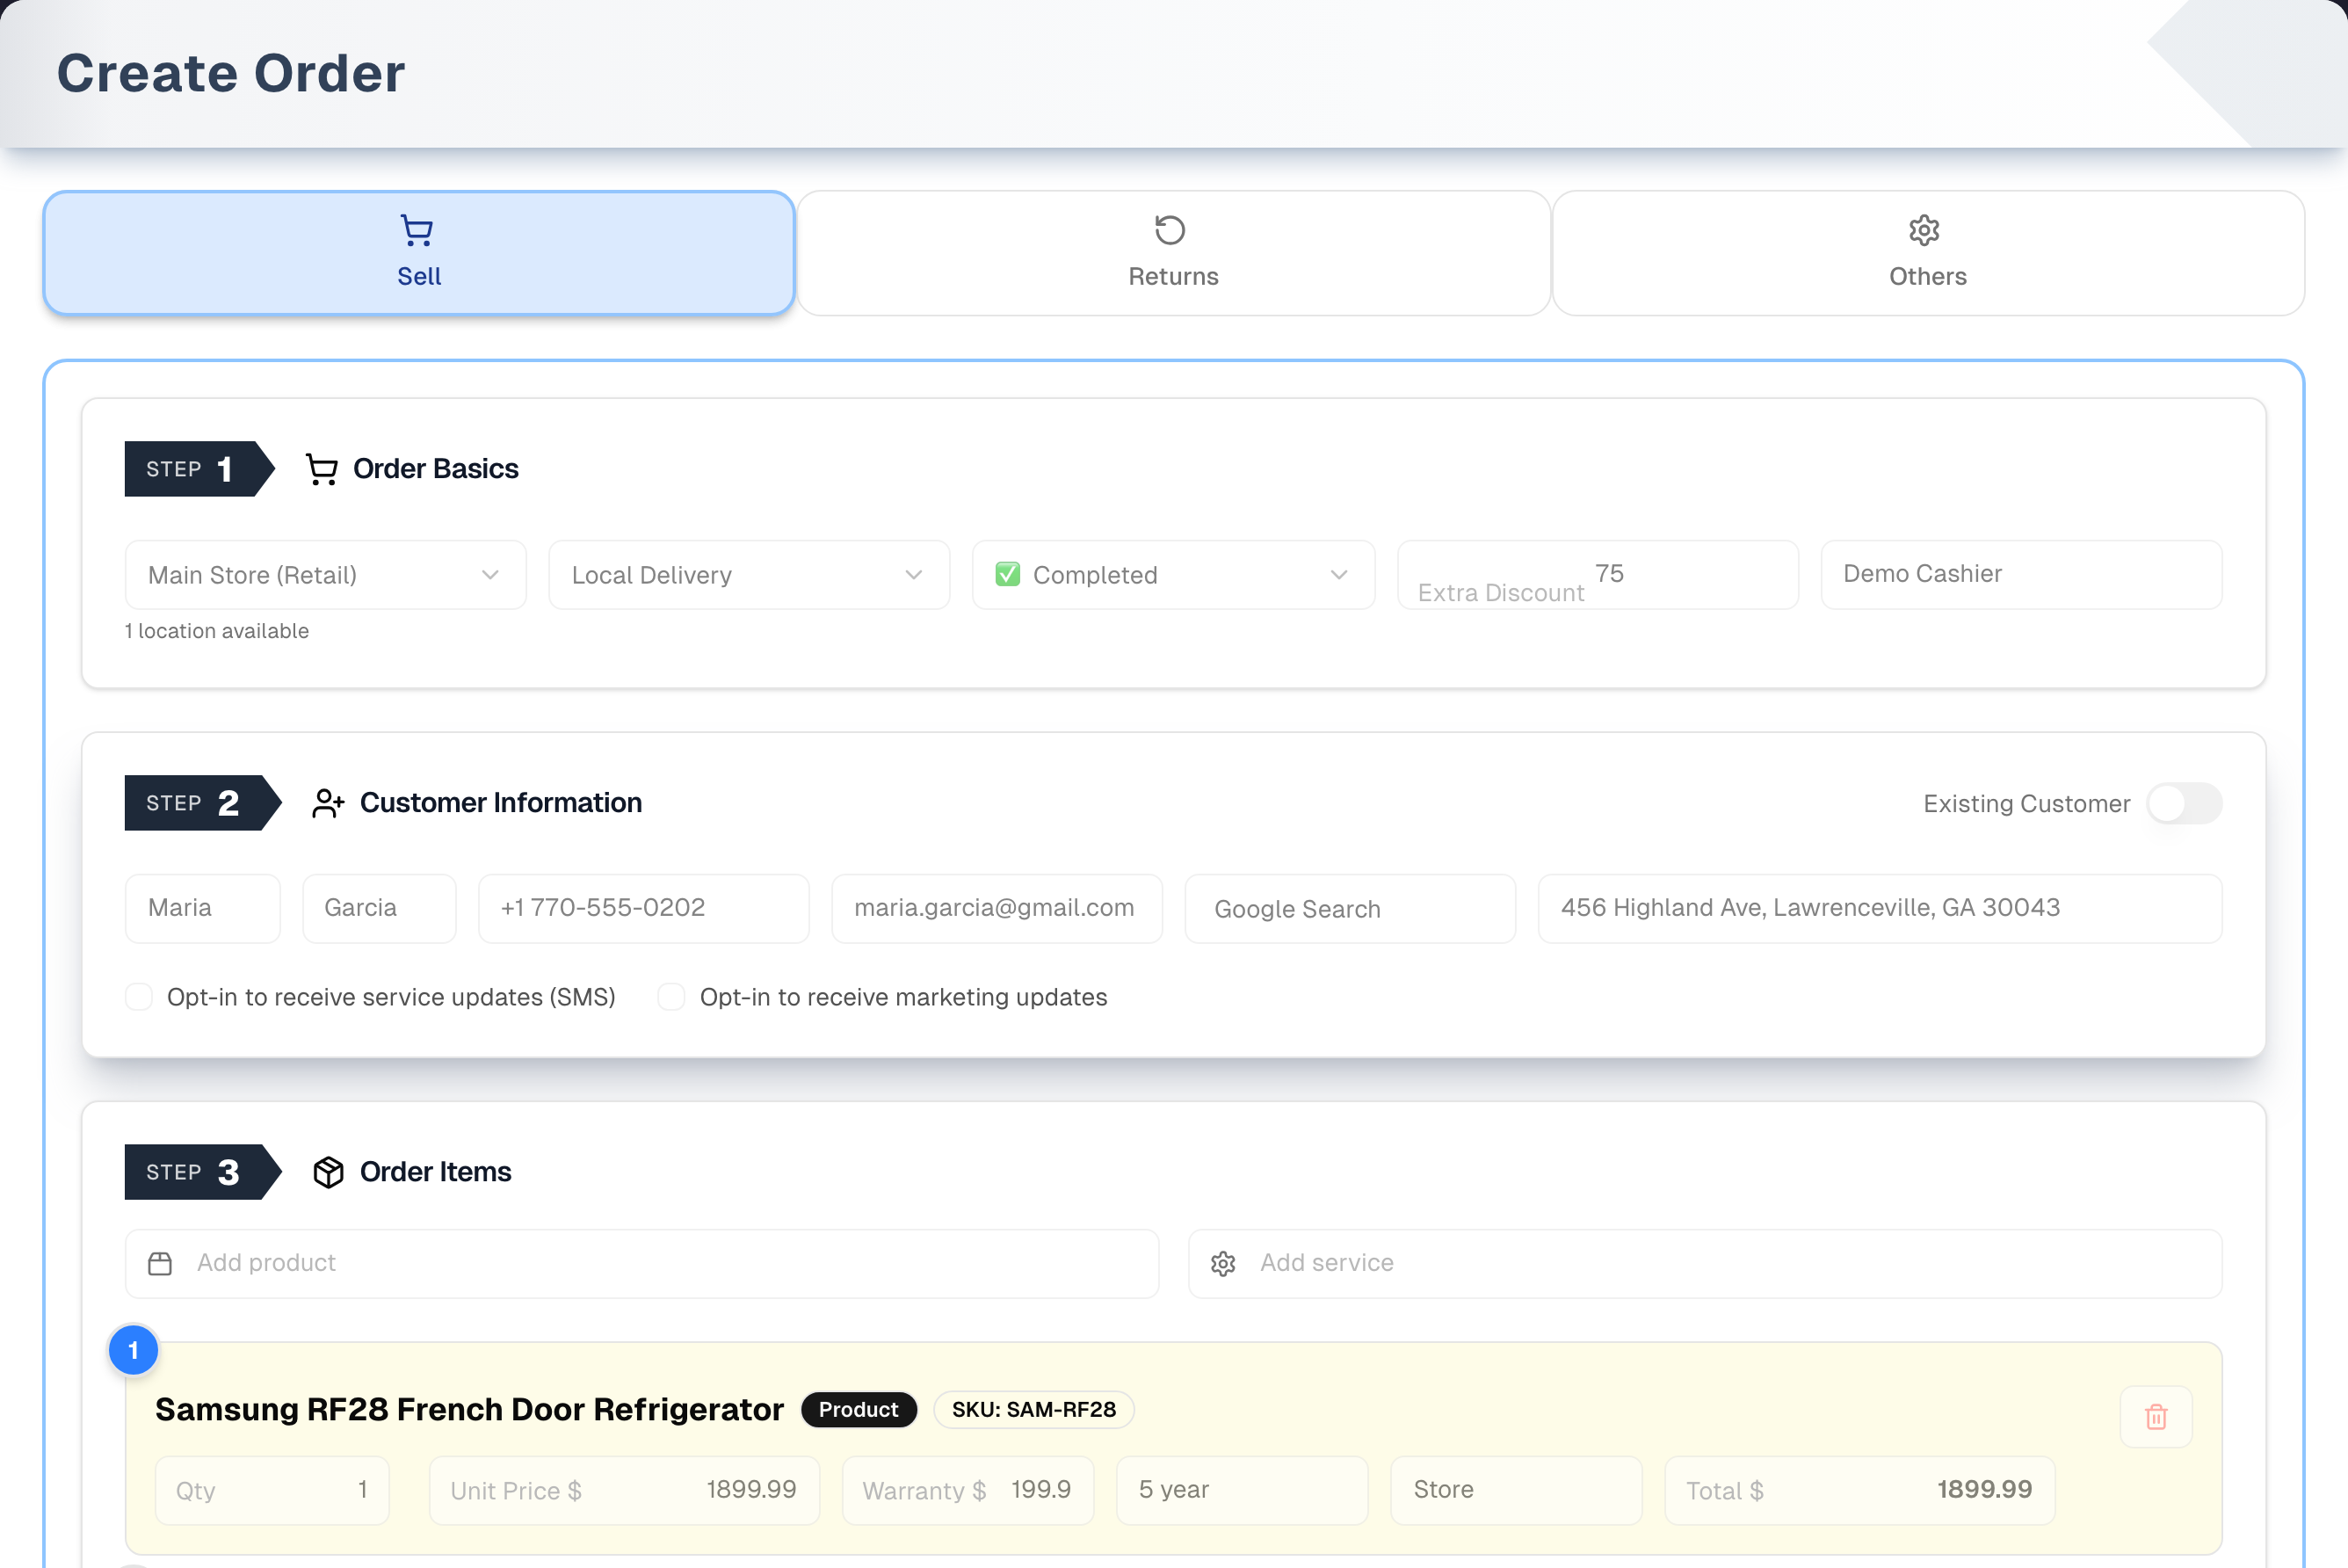Open the Google Search source field

1351,909
